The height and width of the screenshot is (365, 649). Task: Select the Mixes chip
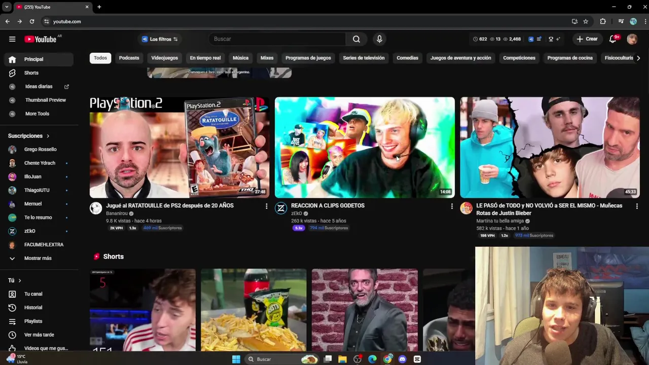tap(267, 58)
